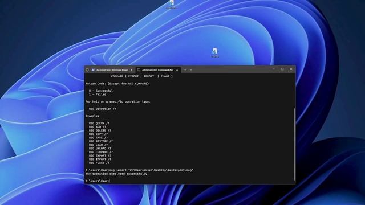The height and width of the screenshot is (205, 365).
Task: Click the 'REG ADD /?' example line
Action: (98, 127)
